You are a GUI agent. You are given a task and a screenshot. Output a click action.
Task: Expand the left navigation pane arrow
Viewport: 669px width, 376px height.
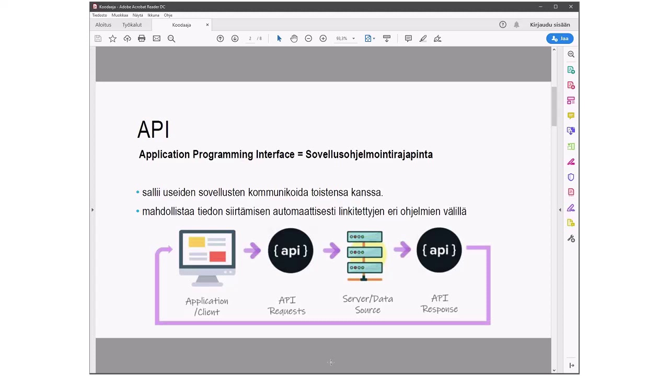pos(93,210)
